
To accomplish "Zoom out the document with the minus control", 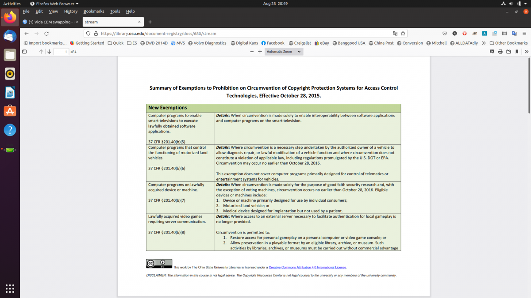I will click(x=251, y=51).
